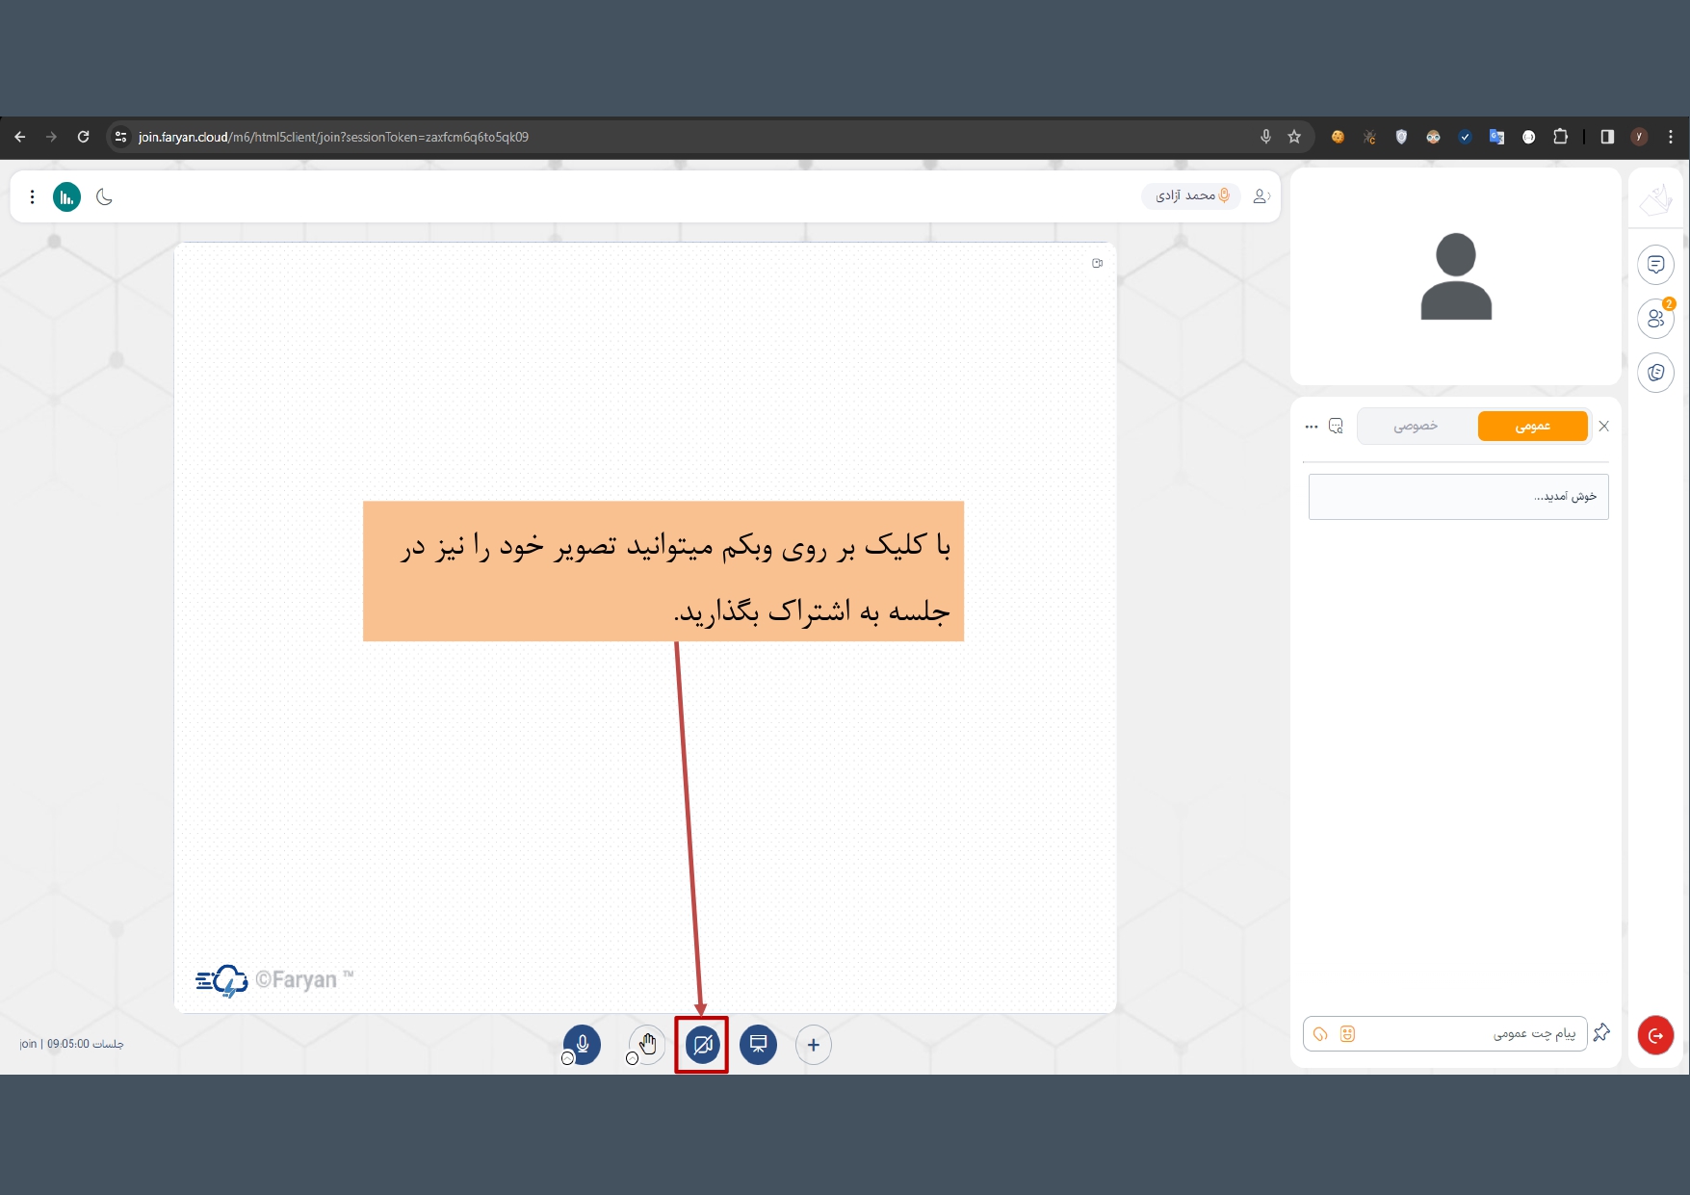Raise your hand in the session
Screen dimensions: 1690x1195
click(x=648, y=1044)
